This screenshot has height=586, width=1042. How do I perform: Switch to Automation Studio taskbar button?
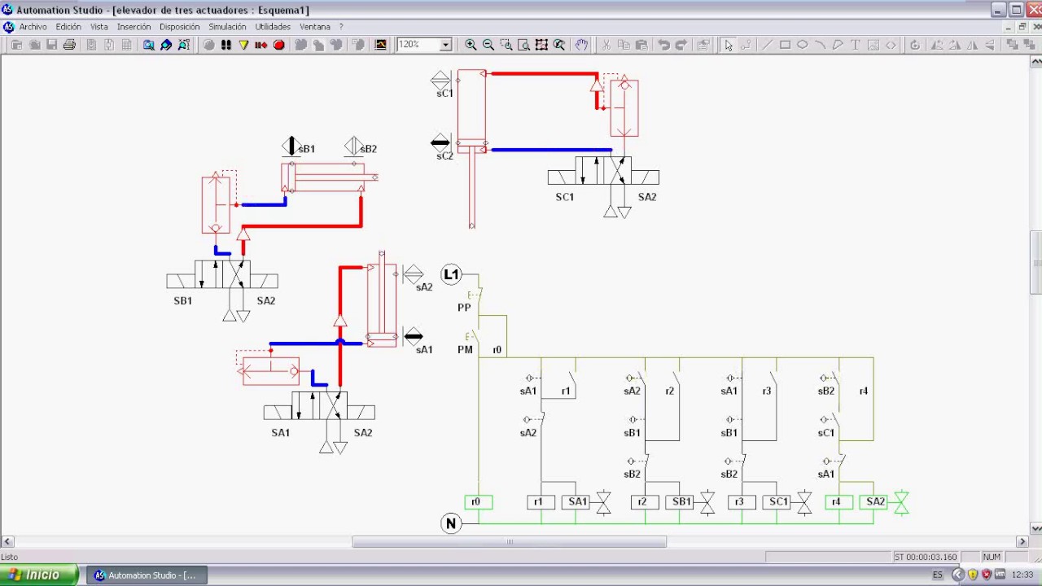click(x=147, y=575)
